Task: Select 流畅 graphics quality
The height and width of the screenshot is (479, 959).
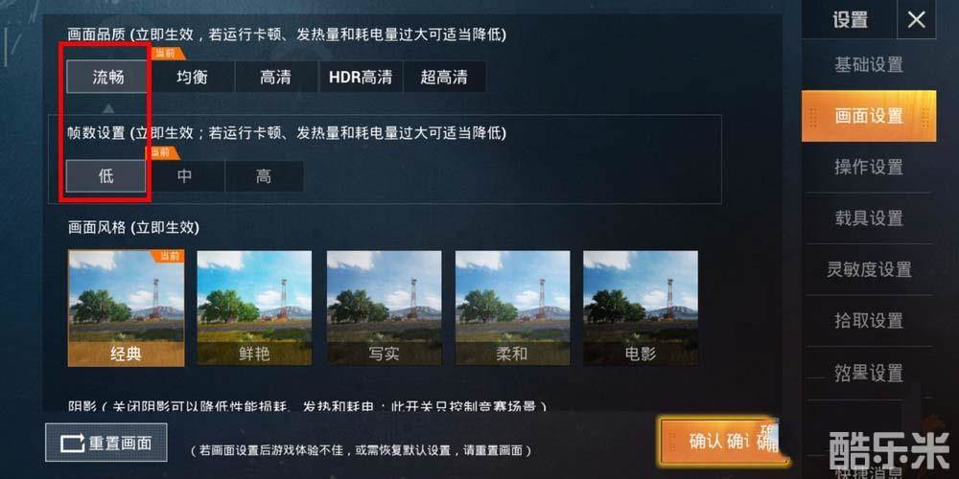Action: pos(107,77)
